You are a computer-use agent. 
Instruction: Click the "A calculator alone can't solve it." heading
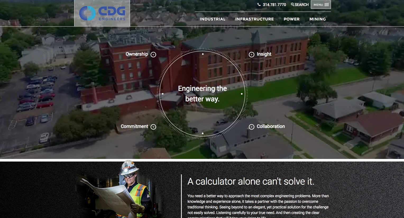(251, 181)
